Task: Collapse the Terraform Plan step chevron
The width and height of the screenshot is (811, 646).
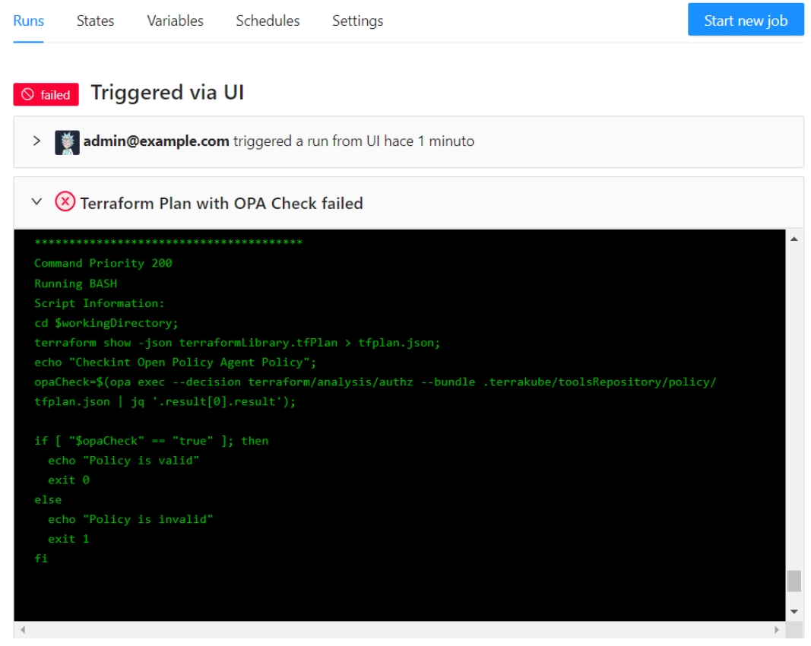Action: [36, 202]
